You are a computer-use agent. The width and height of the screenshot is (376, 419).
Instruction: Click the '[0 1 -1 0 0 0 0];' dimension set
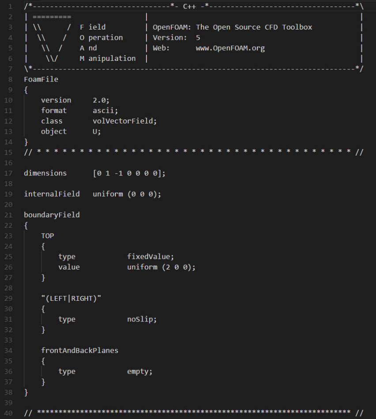coord(129,173)
